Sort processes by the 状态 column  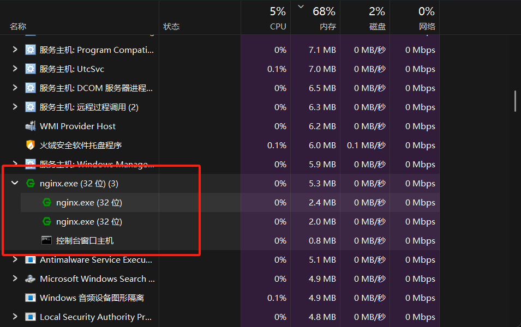tap(171, 27)
